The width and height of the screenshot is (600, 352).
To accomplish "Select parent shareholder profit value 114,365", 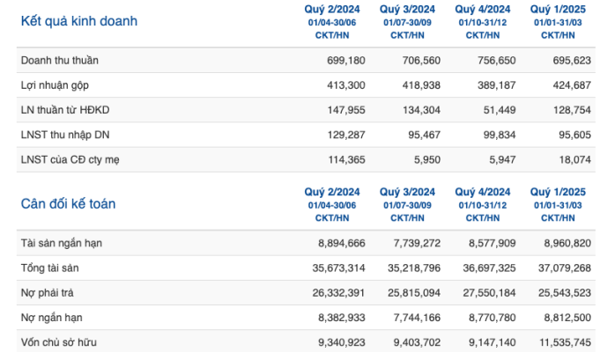I will [346, 160].
